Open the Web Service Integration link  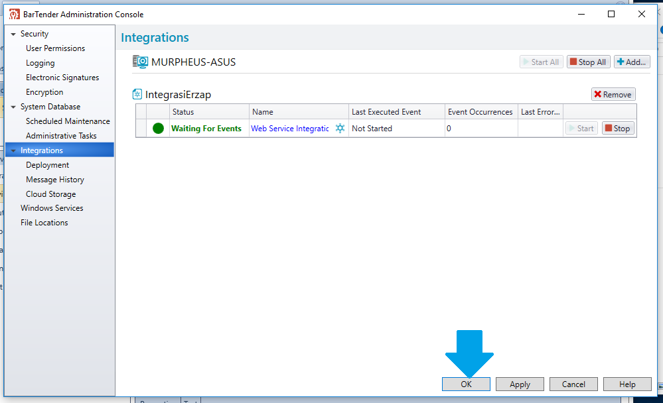(x=289, y=129)
